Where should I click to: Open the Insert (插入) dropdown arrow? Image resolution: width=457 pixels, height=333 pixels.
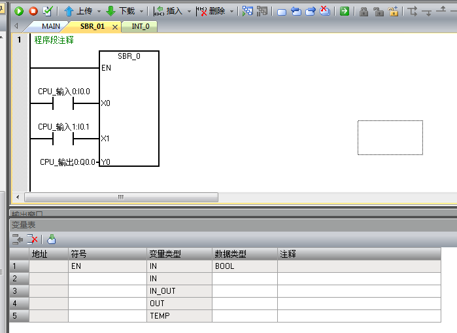point(190,11)
